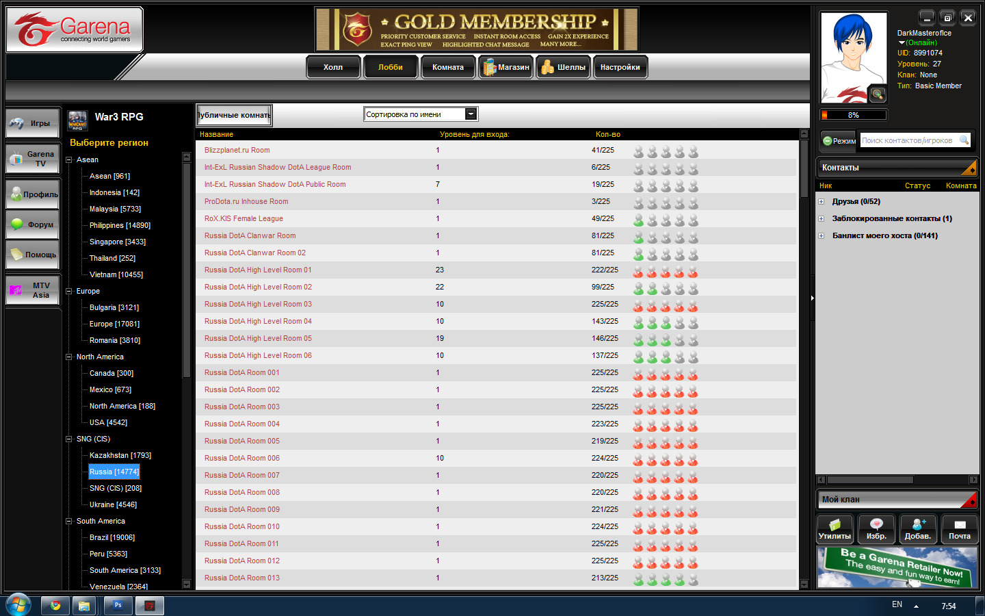Select the Публичные комнаты tab
The height and width of the screenshot is (616, 985).
coord(234,115)
